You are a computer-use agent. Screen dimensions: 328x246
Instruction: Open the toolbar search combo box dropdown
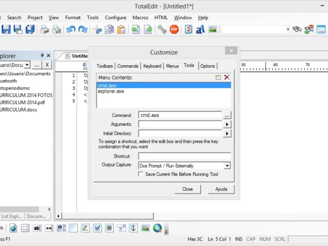(287, 29)
